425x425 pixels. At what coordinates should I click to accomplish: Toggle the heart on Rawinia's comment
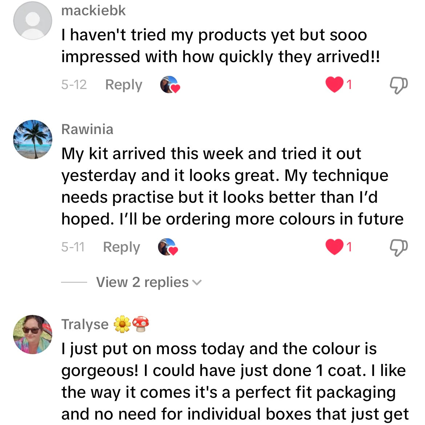[x=334, y=247]
